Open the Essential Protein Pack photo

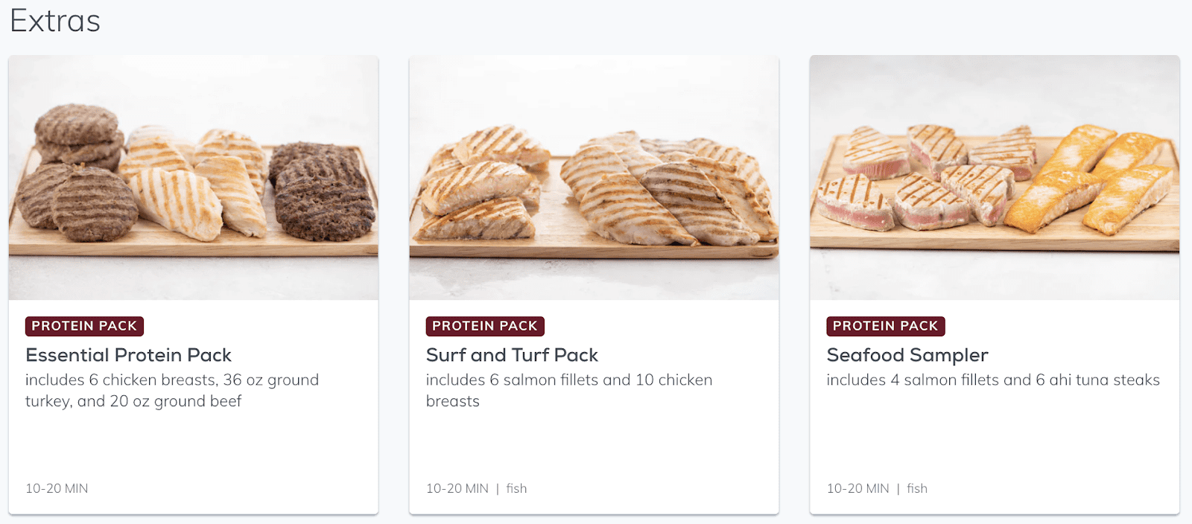tap(194, 177)
